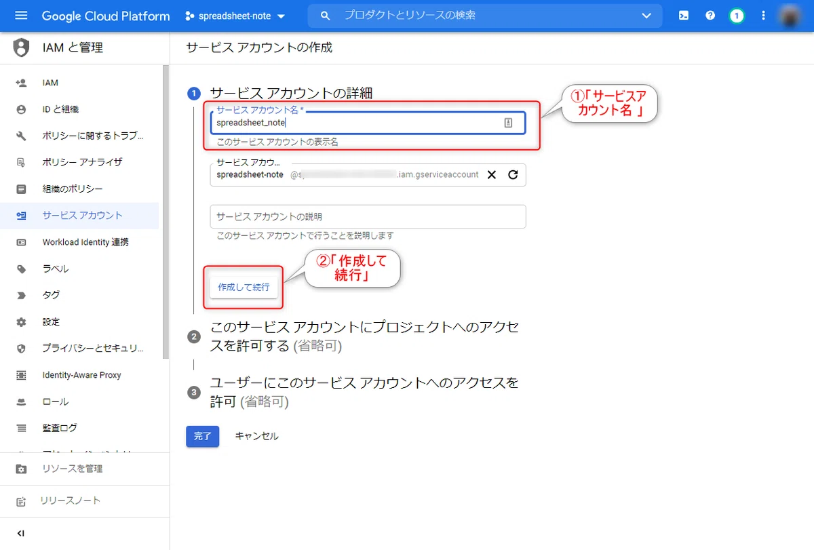
Task: Click the サービス アカウント名 input field
Action: [x=368, y=123]
